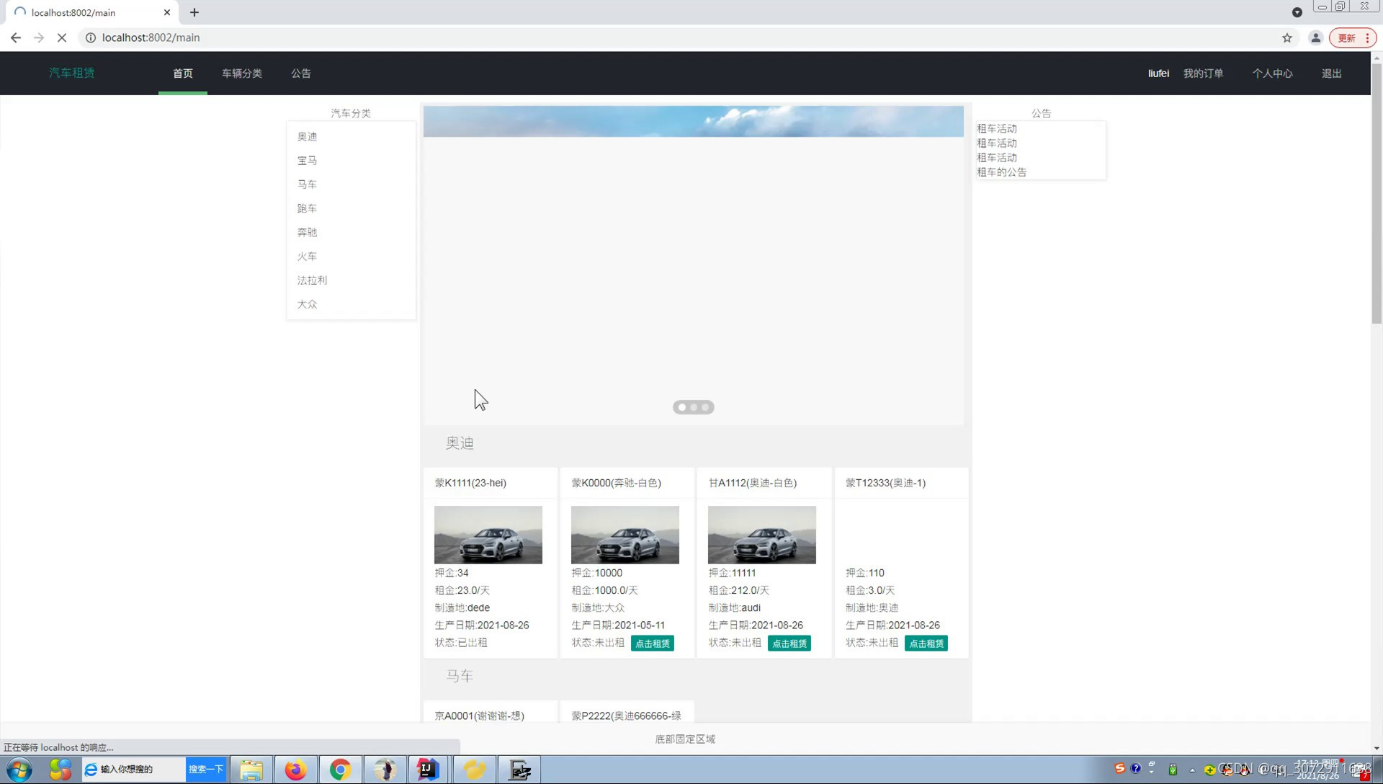The image size is (1383, 784).
Task: Click the liufei username
Action: [x=1158, y=73]
